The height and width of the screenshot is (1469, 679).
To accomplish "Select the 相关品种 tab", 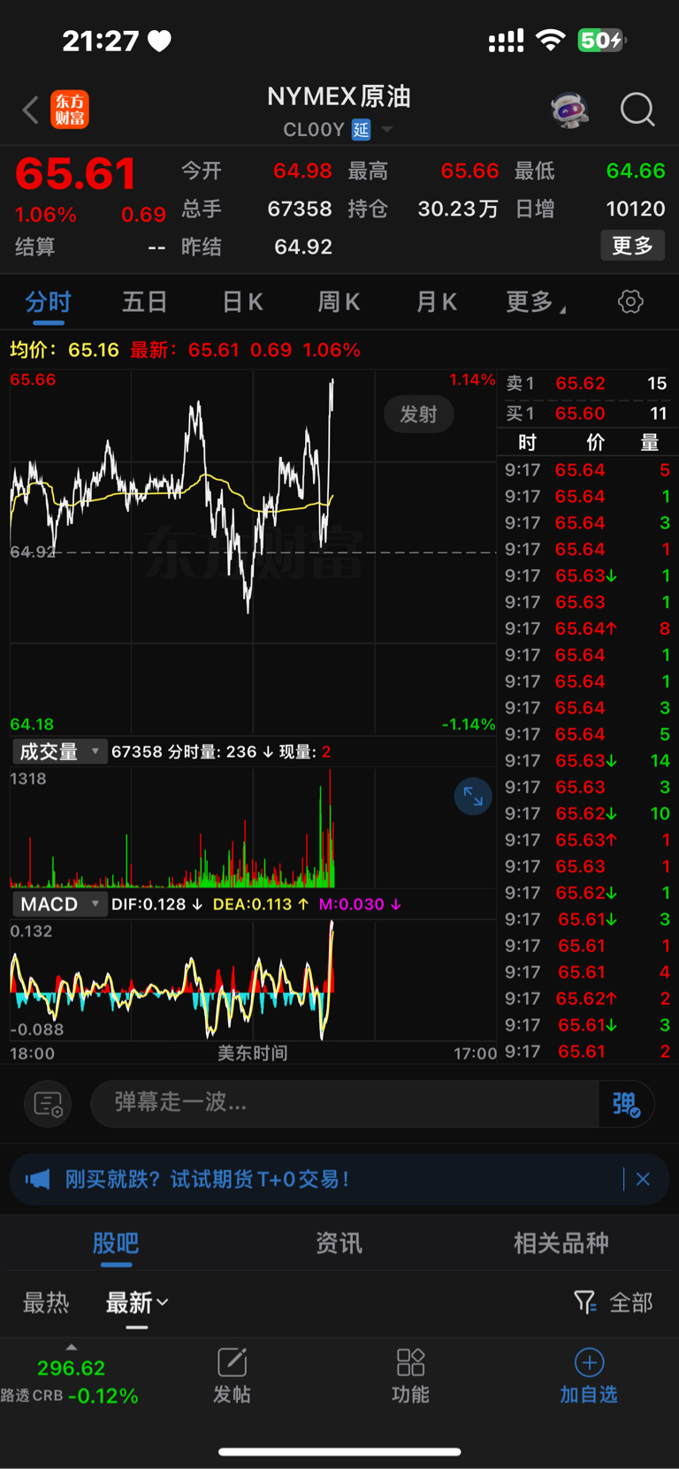I will [x=561, y=1244].
